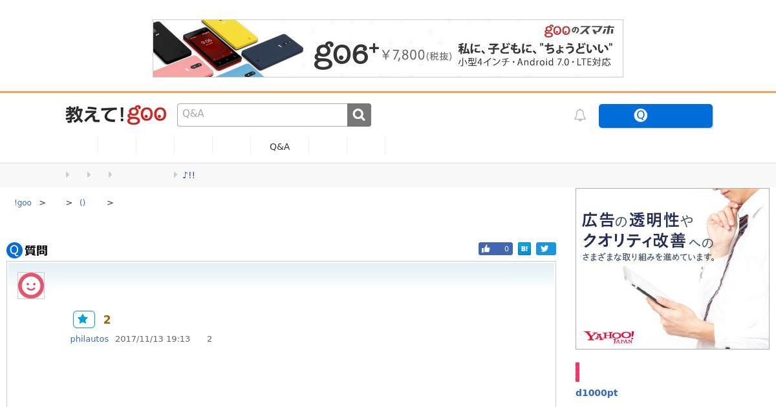The height and width of the screenshot is (407, 776).
Task: Click the star count number 2
Action: click(x=107, y=320)
